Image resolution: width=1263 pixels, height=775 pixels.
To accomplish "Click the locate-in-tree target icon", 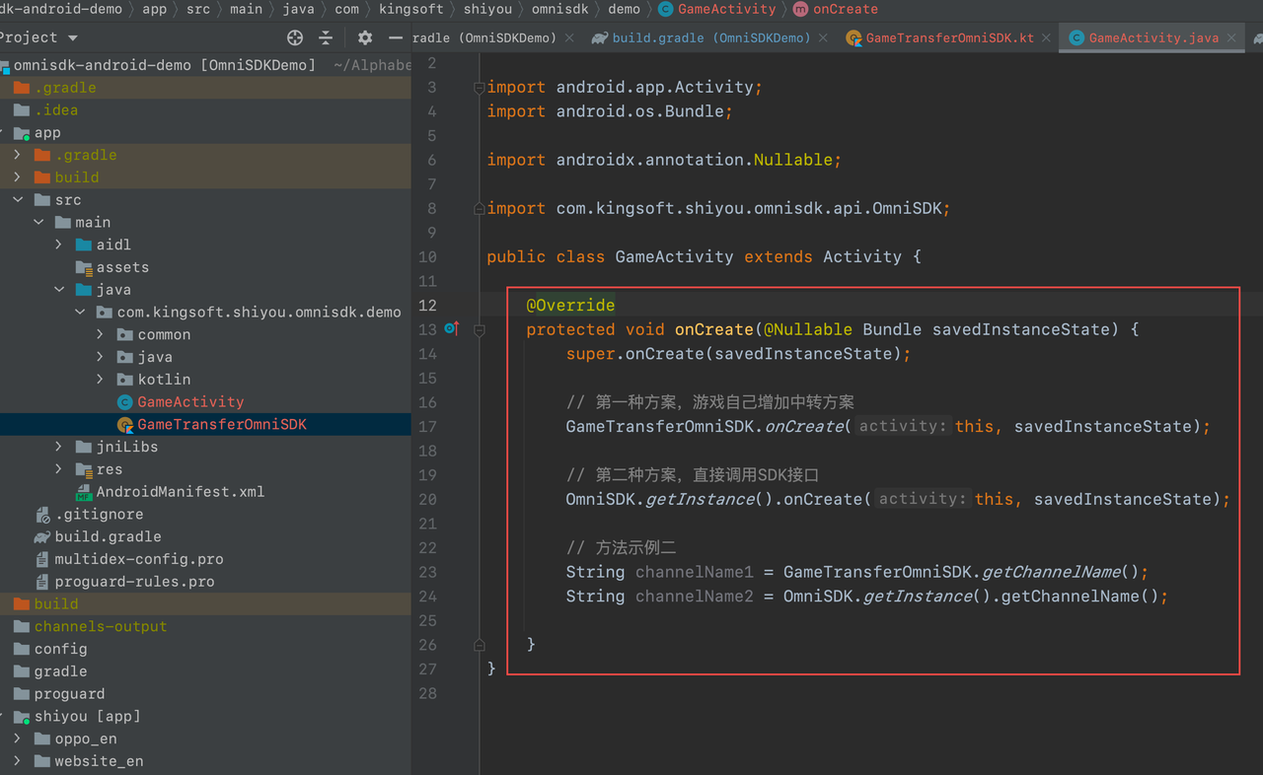I will pos(294,37).
